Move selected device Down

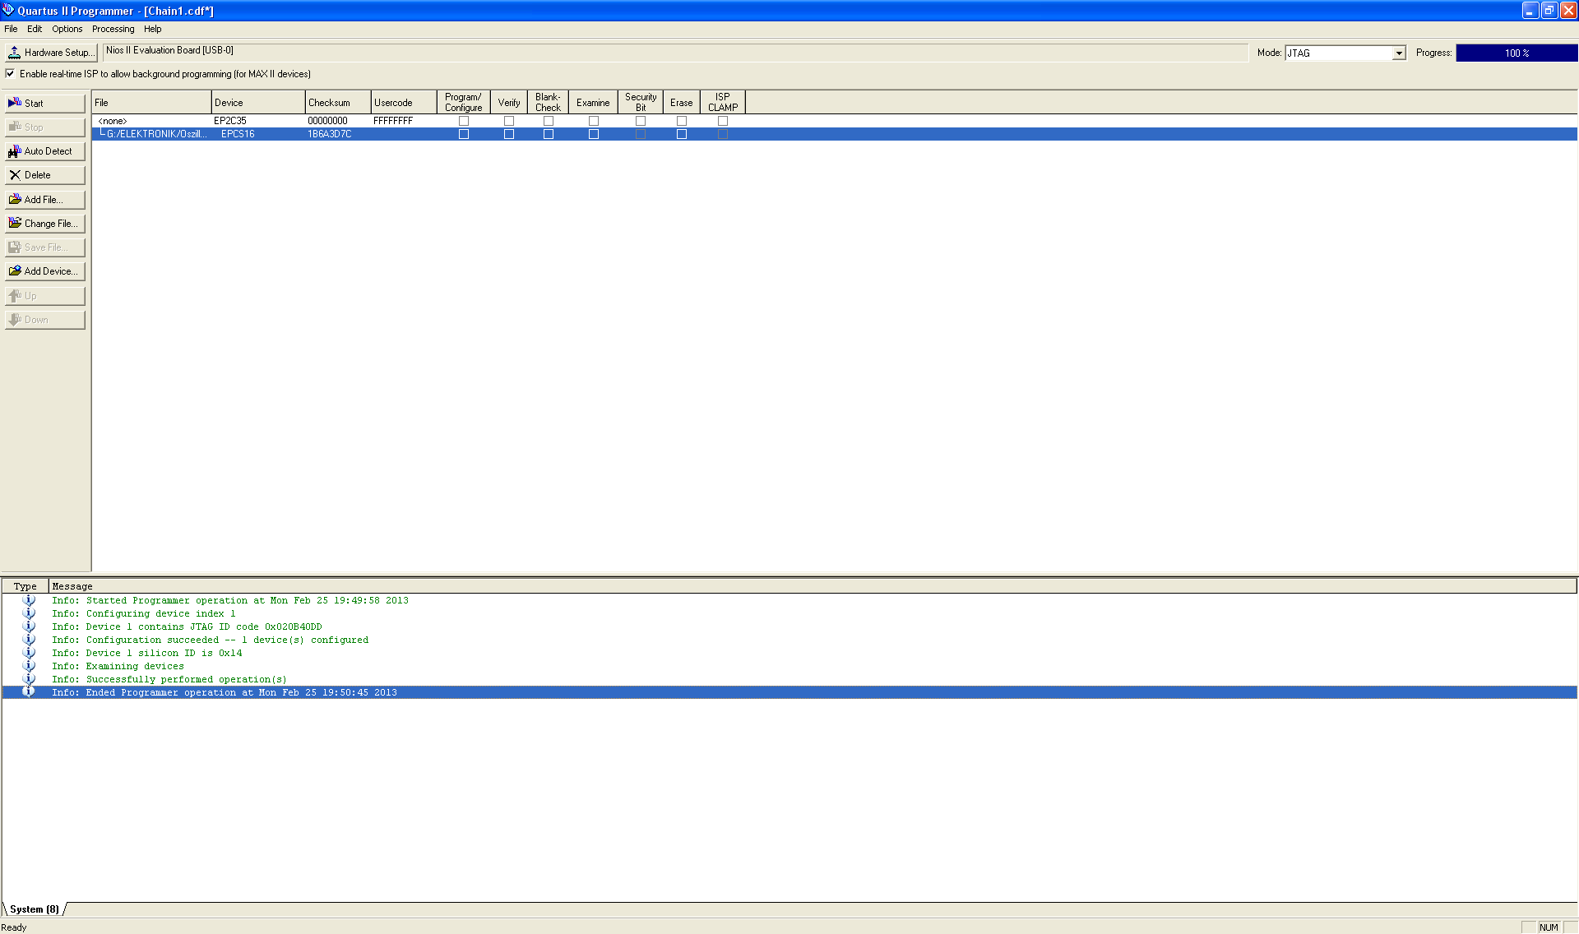pyautogui.click(x=45, y=320)
